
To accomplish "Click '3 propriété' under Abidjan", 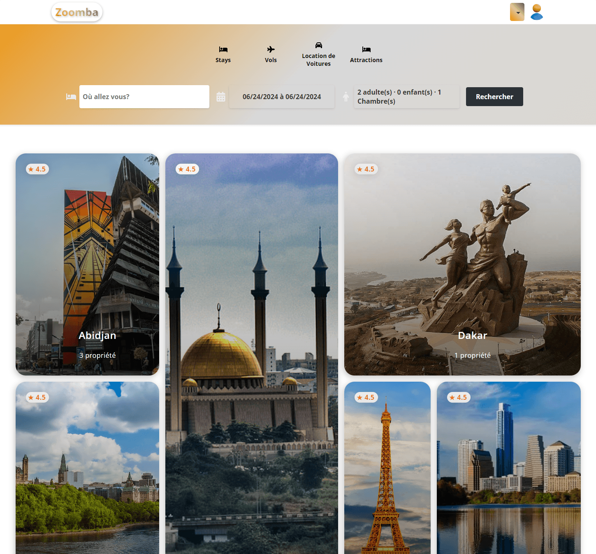I will (x=97, y=355).
